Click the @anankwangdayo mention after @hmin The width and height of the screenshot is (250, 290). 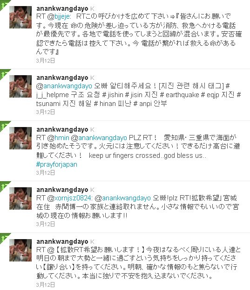coord(99,138)
